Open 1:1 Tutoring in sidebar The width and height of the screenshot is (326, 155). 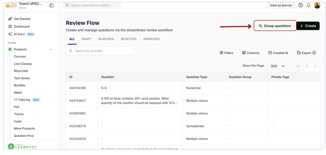coord(22,100)
